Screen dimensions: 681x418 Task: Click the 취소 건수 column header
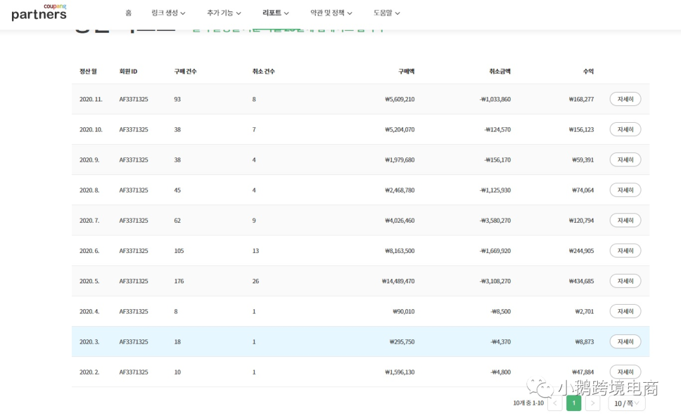[x=264, y=71]
